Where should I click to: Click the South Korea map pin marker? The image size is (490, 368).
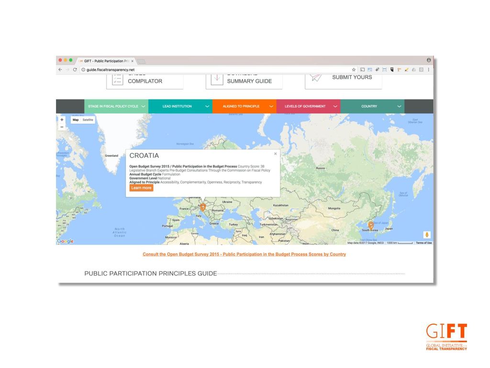coord(371,226)
